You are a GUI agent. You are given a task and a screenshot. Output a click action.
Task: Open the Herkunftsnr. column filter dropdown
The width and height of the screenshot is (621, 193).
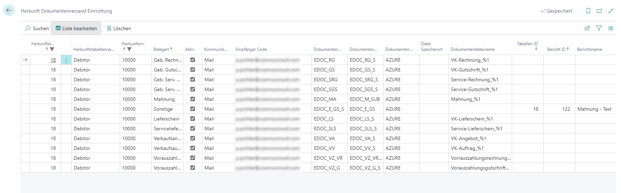129,49
